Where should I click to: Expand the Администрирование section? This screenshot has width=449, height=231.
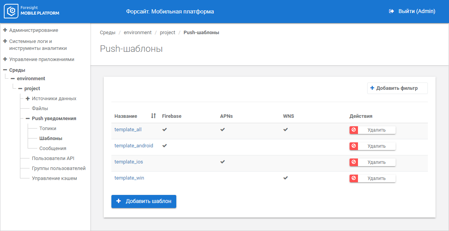(5, 30)
